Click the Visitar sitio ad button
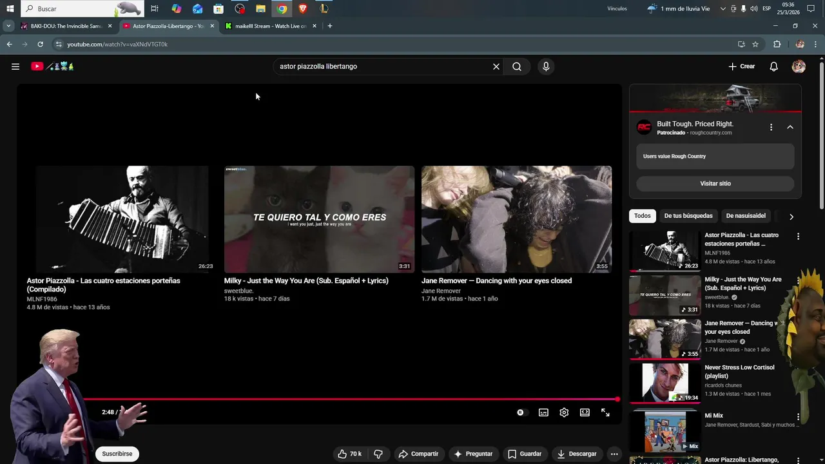 715,184
